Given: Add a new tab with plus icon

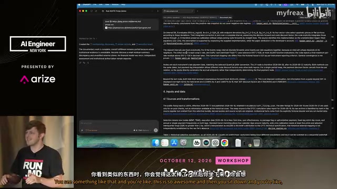Looking at the screenshot, I should [x=197, y=11].
